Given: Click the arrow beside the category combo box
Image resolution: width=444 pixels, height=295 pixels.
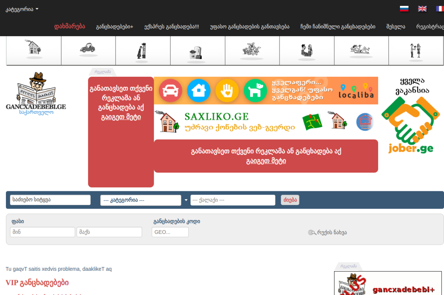Looking at the screenshot, I should (x=186, y=200).
